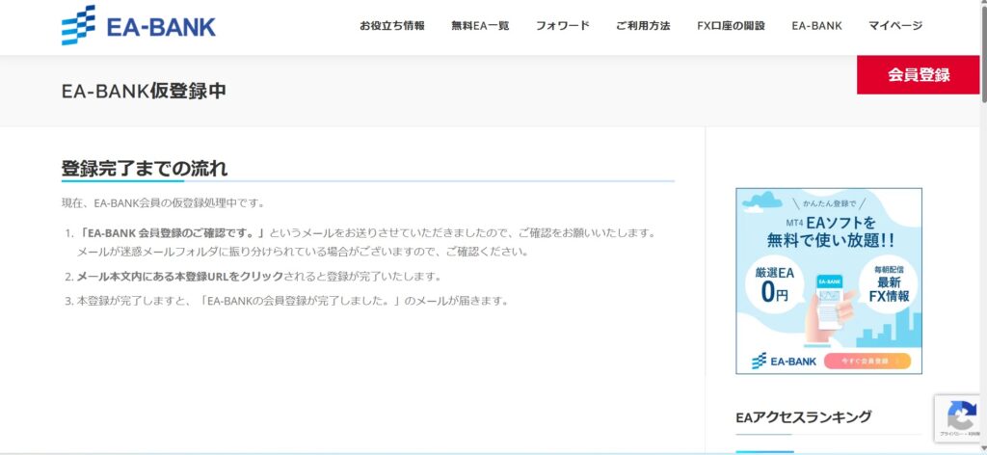Open the 無料EA一覧 menu item
The height and width of the screenshot is (455, 987).
click(x=480, y=26)
